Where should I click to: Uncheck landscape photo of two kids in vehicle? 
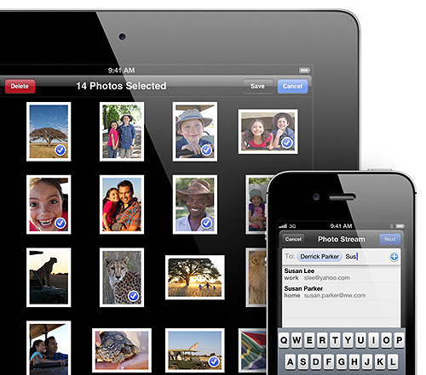click(268, 132)
